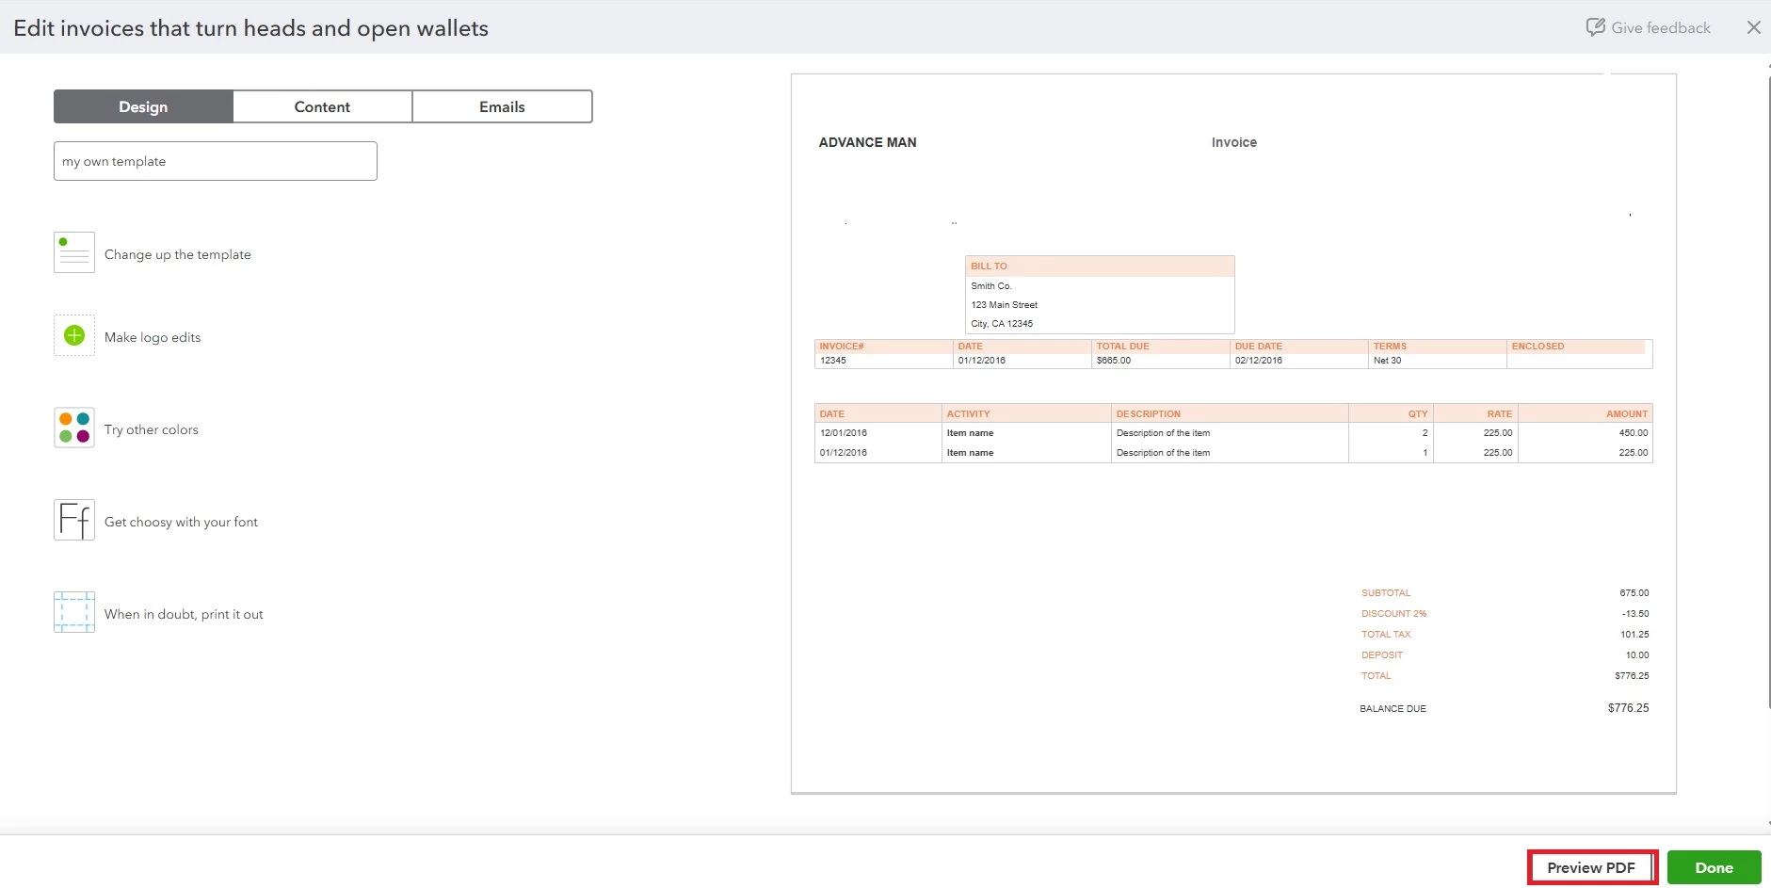Select Get choosy with your font
The width and height of the screenshot is (1771, 888).
(x=181, y=522)
